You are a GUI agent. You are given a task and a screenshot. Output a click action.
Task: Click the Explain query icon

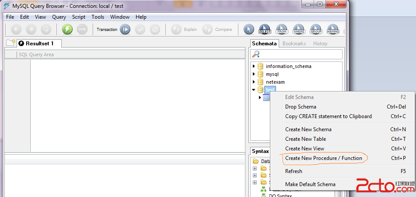point(176,29)
